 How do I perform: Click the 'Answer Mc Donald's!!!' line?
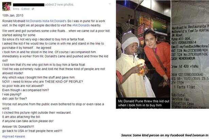(18, 127)
